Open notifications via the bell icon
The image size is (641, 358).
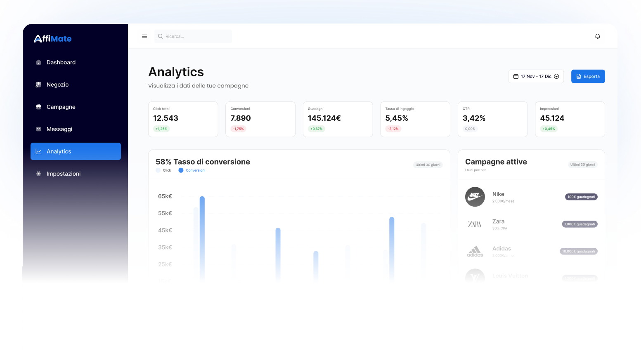click(x=597, y=36)
